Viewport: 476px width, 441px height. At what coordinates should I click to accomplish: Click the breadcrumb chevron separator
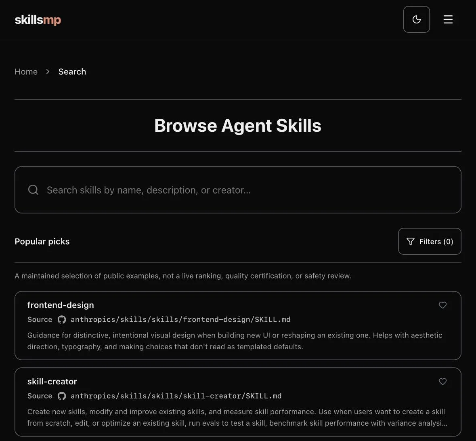click(48, 72)
